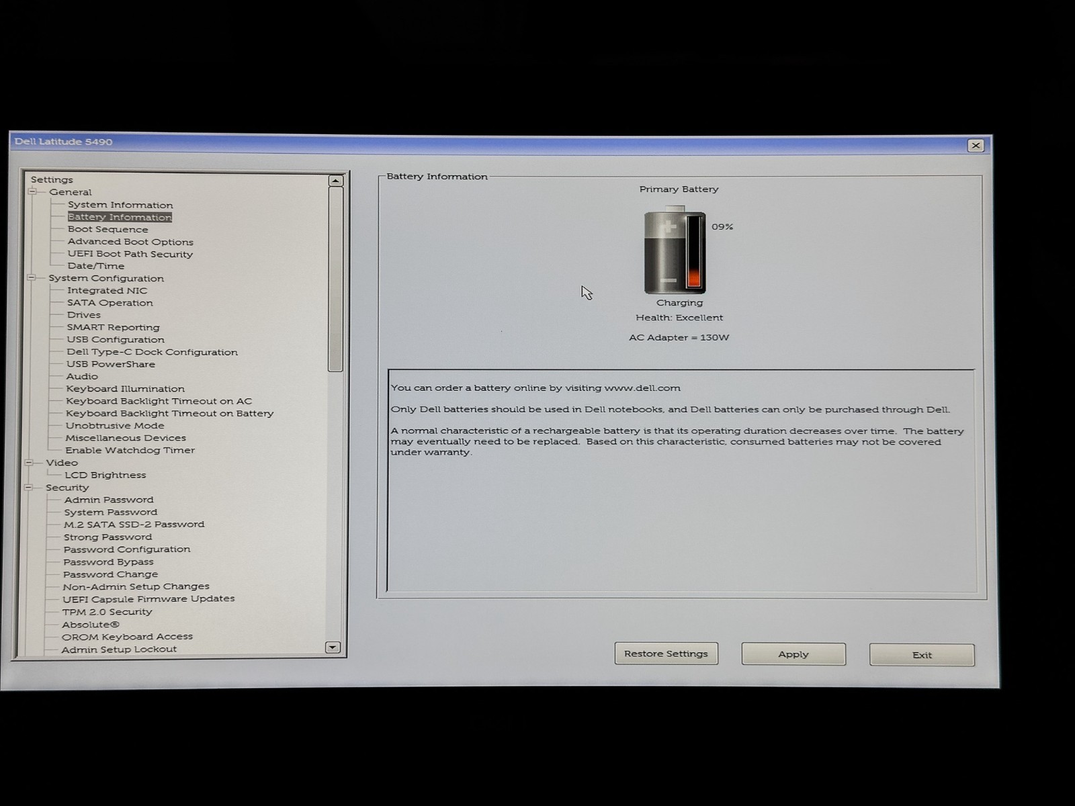This screenshot has height=806, width=1075.
Task: Select Miscellaneous Devices item
Action: [x=126, y=438]
